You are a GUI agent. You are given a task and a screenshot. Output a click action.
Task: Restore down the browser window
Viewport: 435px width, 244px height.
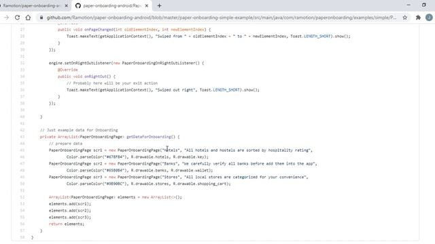point(424,5)
